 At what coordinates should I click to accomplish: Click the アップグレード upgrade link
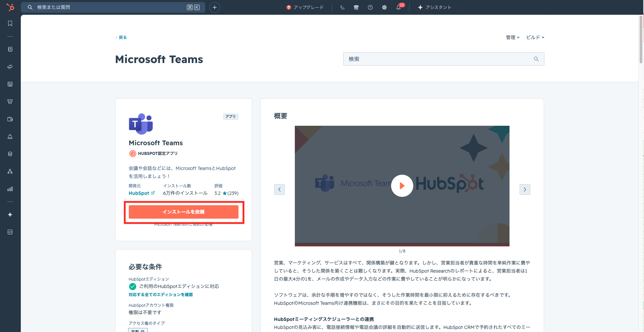tap(305, 7)
